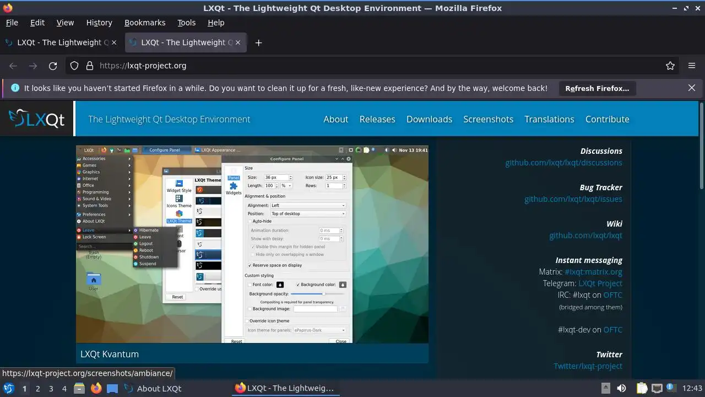Click the show desktop panel icon
Screen dimensions: 705x397
pyautogui.click(x=112, y=388)
